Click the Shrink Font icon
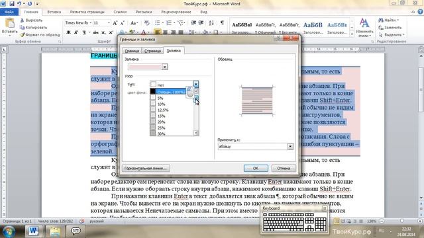 pyautogui.click(x=122, y=23)
